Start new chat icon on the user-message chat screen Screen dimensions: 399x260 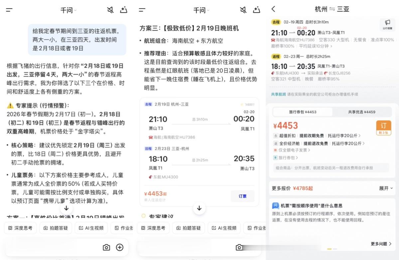pos(124,10)
